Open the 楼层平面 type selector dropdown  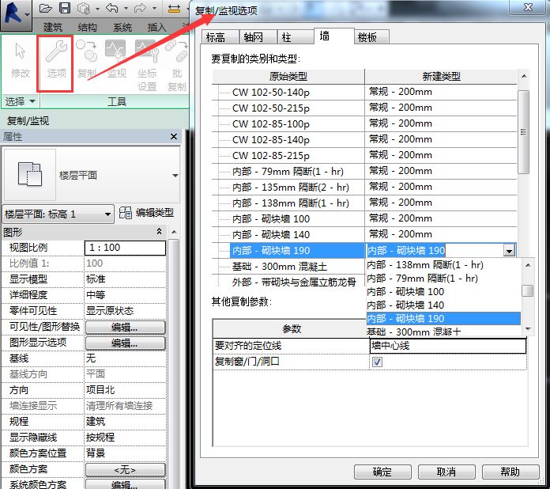click(175, 175)
